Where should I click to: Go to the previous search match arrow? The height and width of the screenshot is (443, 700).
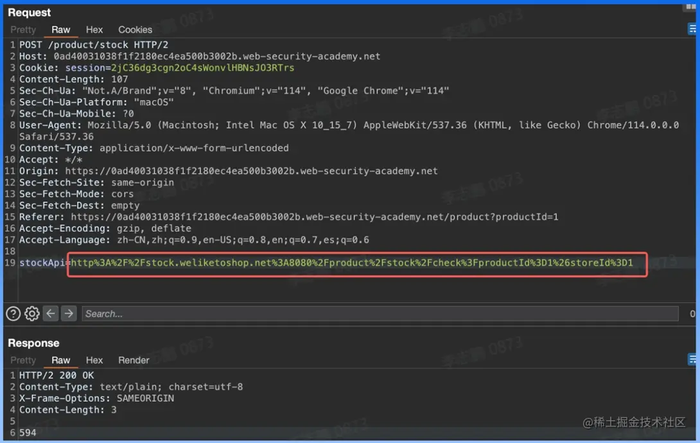coord(51,313)
